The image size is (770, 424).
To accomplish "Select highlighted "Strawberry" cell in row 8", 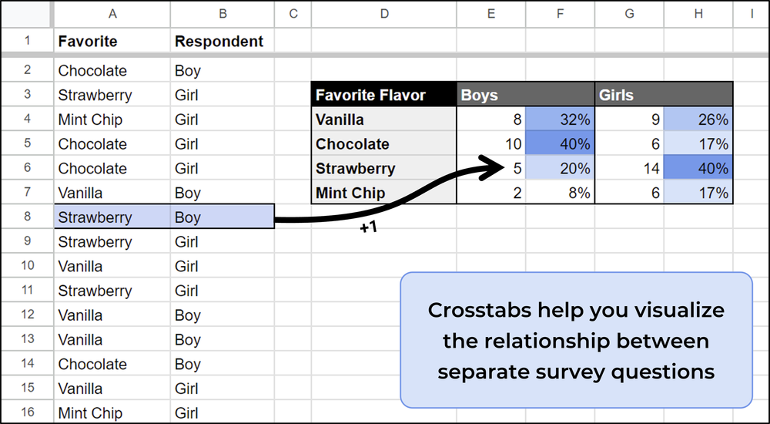I will (x=112, y=217).
